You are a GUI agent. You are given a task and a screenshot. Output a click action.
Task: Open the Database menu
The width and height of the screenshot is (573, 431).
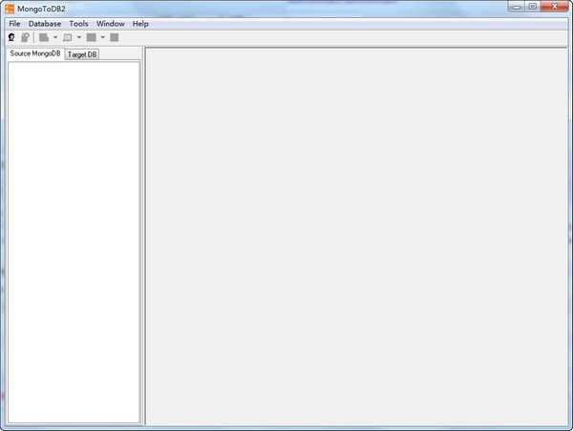coord(45,23)
